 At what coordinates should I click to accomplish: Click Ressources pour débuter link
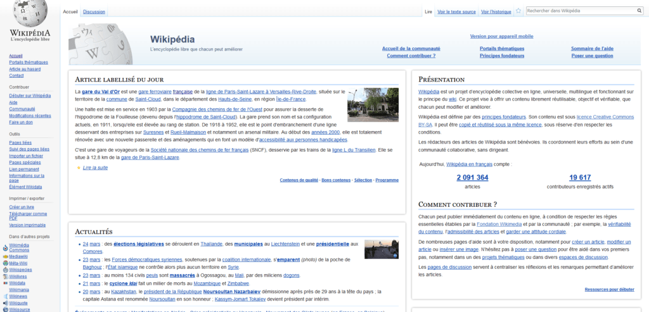(609, 289)
